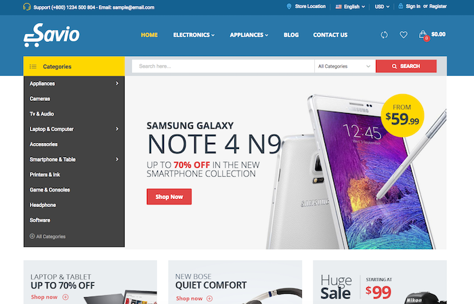The width and height of the screenshot is (474, 304).
Task: Open the shopping cart bag icon
Action: click(423, 35)
